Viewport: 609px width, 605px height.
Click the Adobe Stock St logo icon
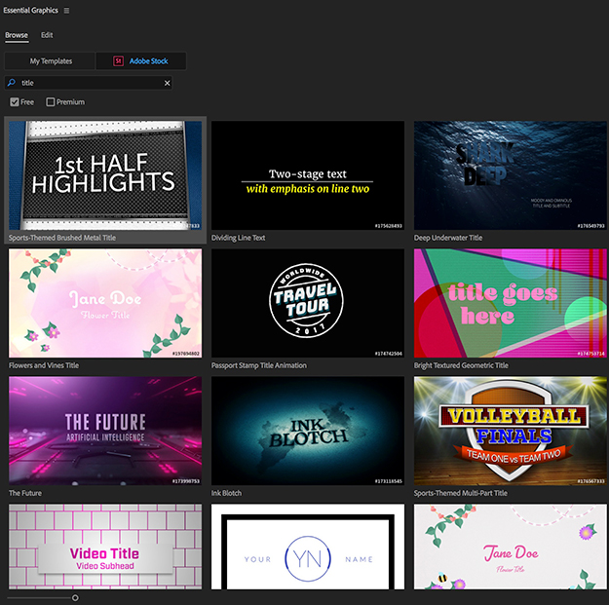pyautogui.click(x=118, y=61)
